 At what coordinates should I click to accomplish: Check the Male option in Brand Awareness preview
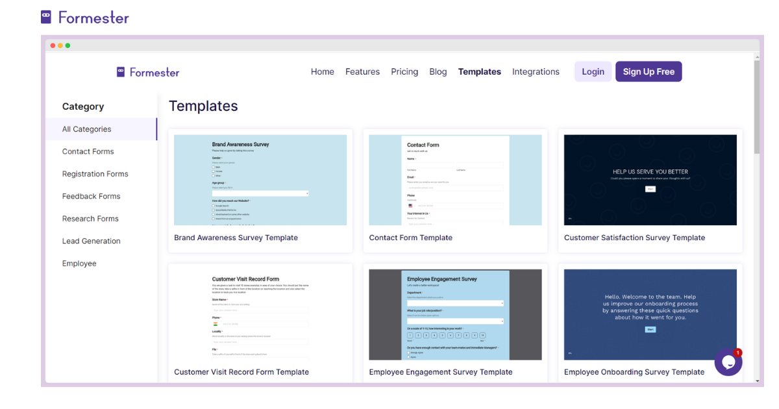pos(213,167)
